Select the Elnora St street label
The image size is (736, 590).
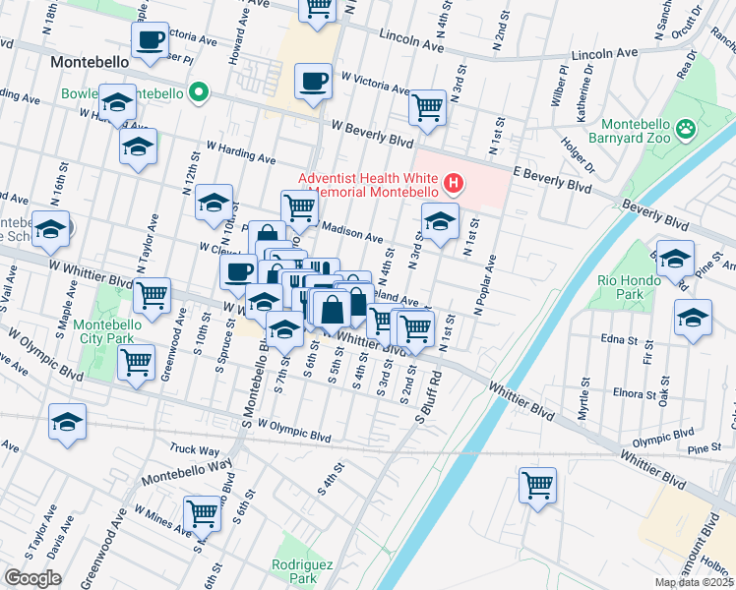[x=635, y=393]
